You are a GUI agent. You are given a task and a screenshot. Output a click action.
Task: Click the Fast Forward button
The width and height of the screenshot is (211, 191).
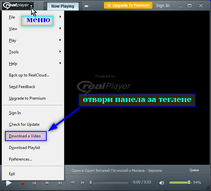click(82, 183)
